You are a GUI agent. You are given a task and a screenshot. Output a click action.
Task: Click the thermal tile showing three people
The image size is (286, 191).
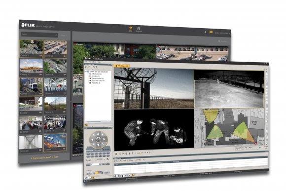pos(154,129)
